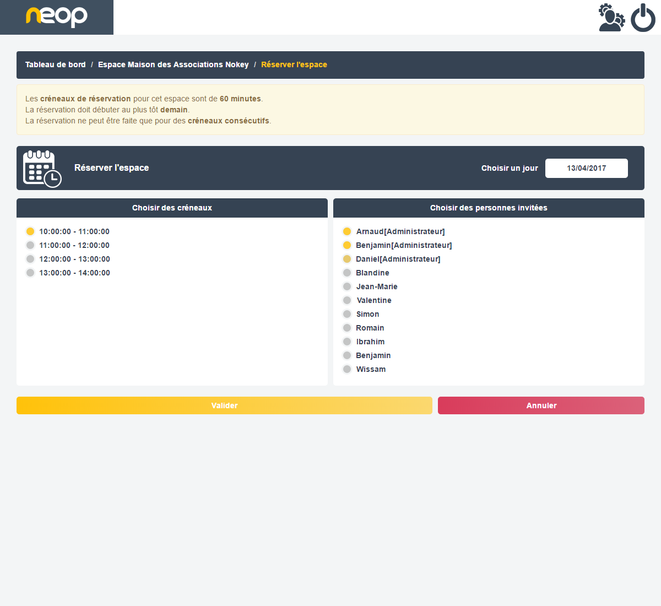The height and width of the screenshot is (606, 661).
Task: Open the date picker showing 13/04/2017
Action: pos(586,169)
